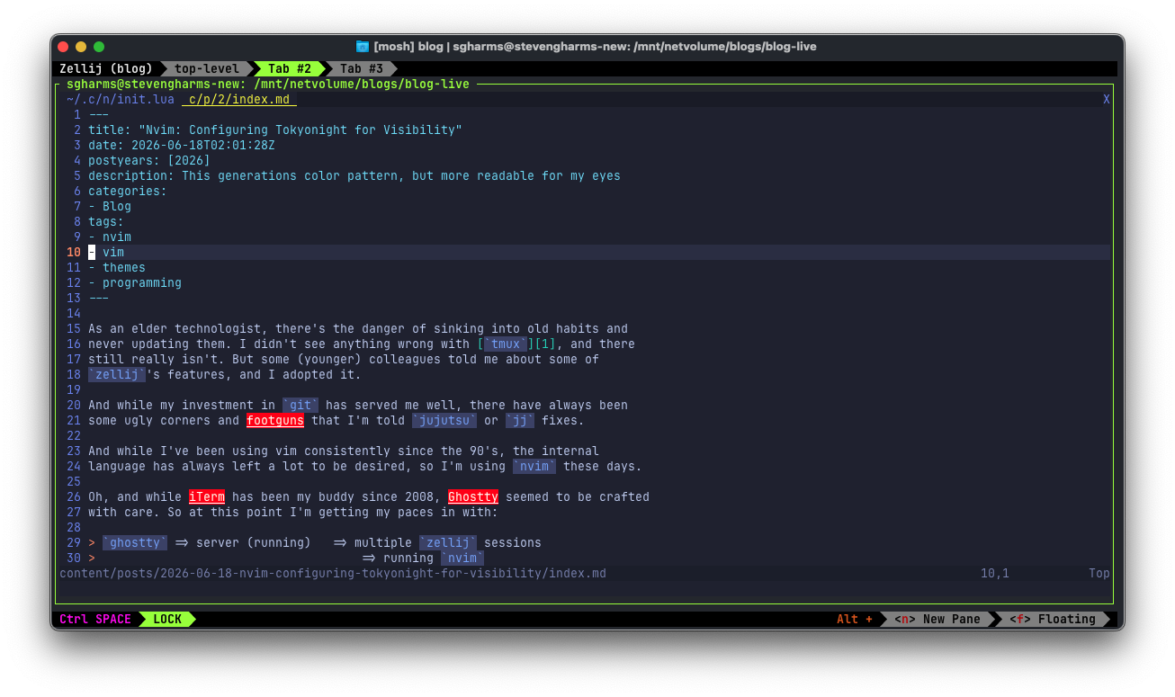Click the <f> Floating shortcut
This screenshot has height=697, width=1175.
[1053, 619]
